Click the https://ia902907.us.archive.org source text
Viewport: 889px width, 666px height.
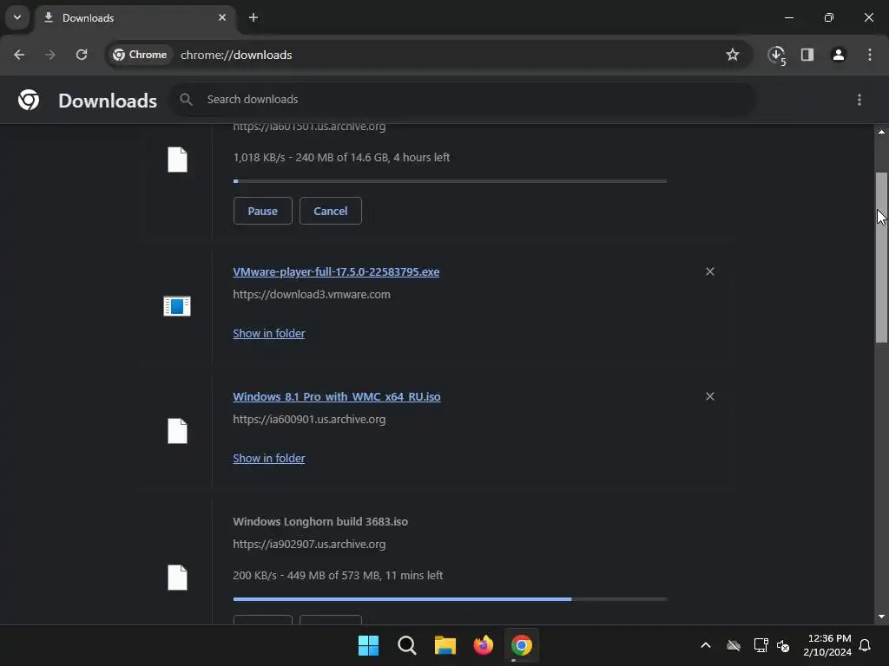309,545
